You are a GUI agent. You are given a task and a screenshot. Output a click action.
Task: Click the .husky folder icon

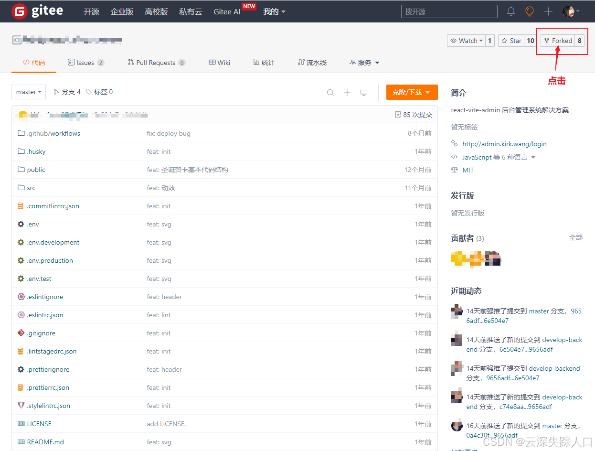[21, 151]
